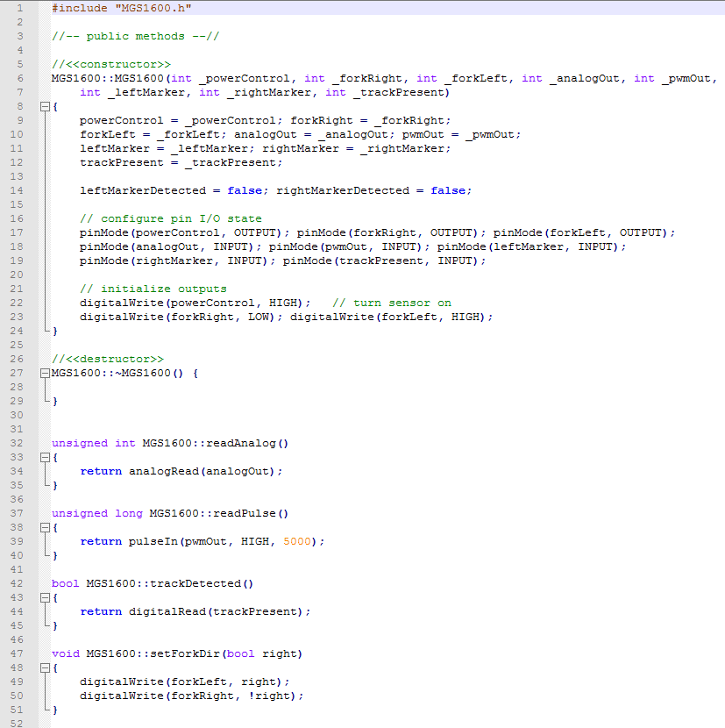The height and width of the screenshot is (728, 725).
Task: Select line number 41 in the margin
Action: tap(17, 569)
